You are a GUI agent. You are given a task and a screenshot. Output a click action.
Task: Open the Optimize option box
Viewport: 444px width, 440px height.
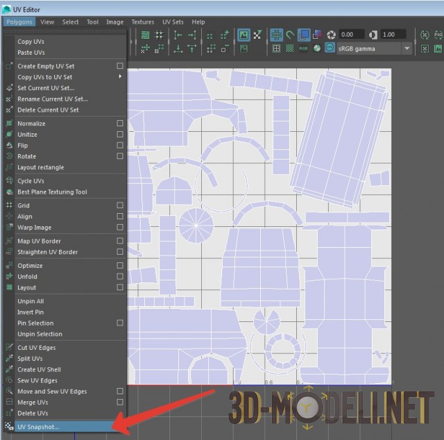pyautogui.click(x=120, y=265)
